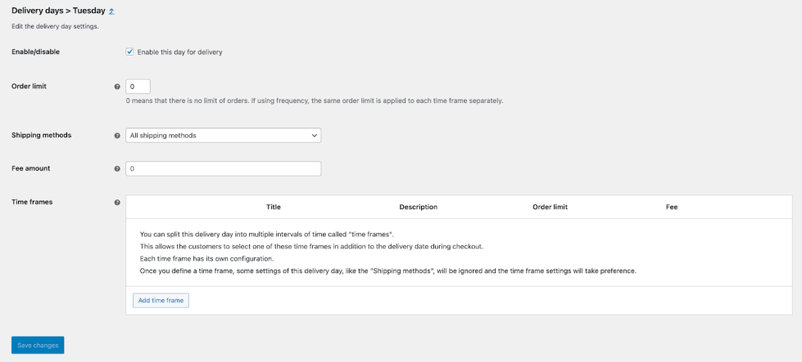This screenshot has height=362, width=802.
Task: Click the Time frames row label
Action: (x=32, y=202)
